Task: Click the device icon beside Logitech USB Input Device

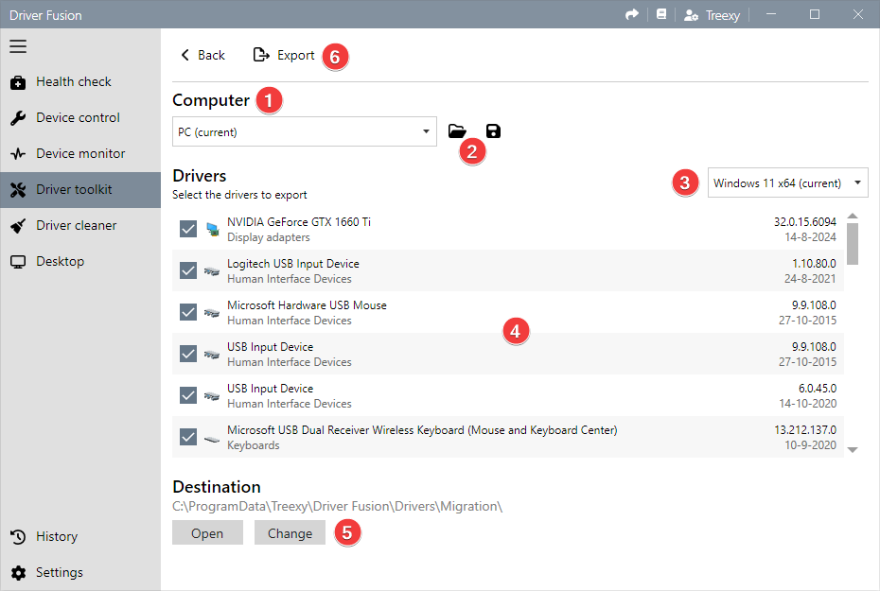Action: (x=212, y=270)
